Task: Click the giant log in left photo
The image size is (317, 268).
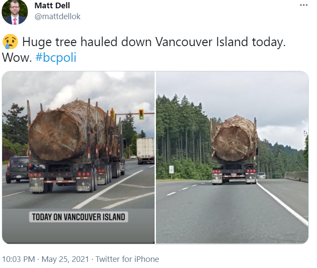Action: click(67, 130)
